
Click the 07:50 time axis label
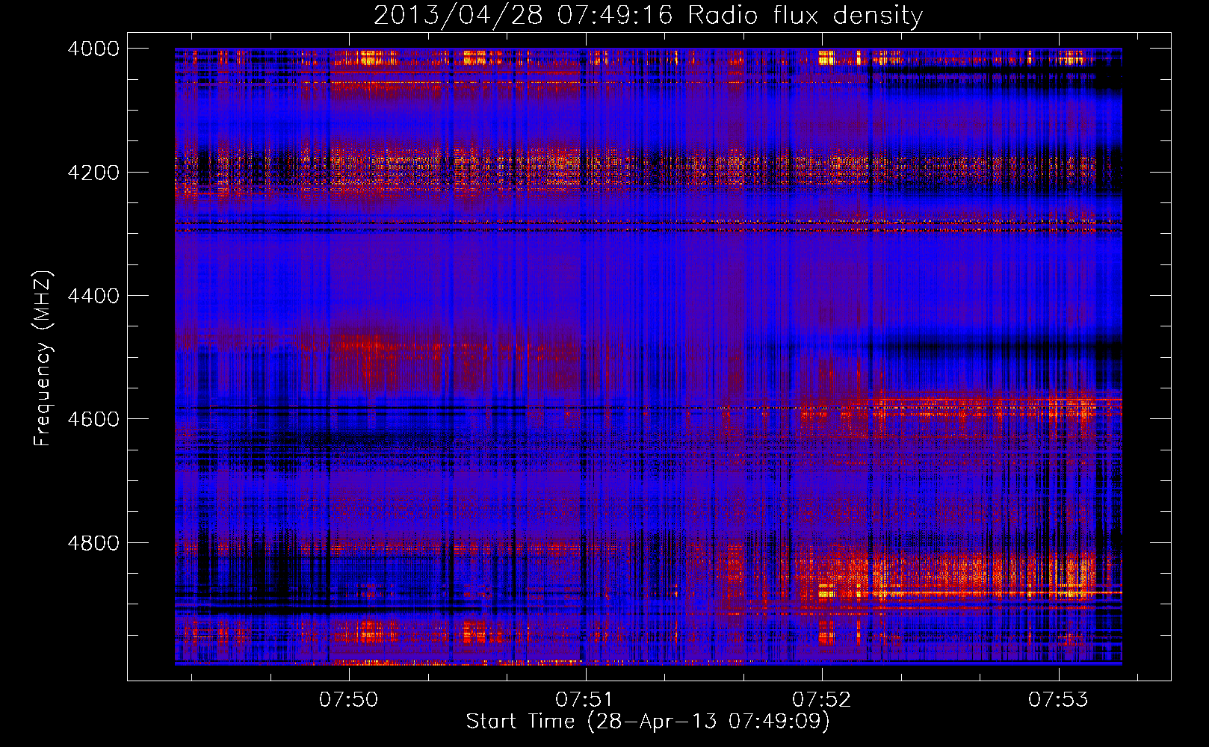(x=349, y=700)
